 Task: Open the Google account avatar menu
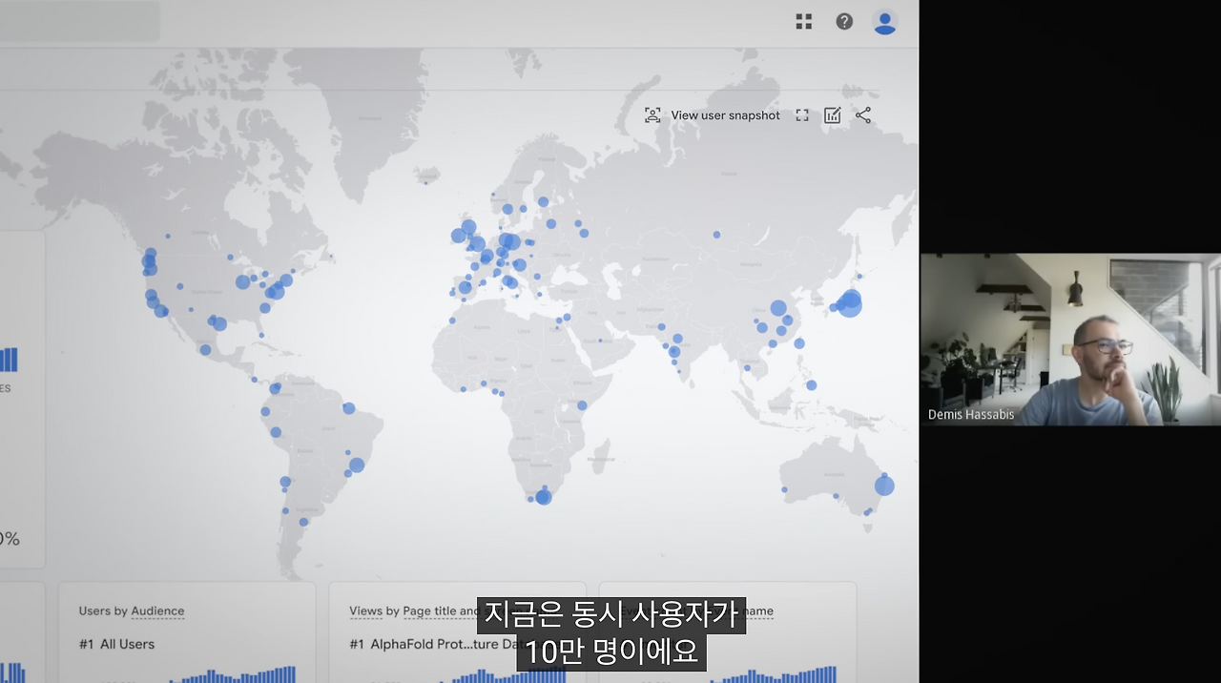click(885, 21)
